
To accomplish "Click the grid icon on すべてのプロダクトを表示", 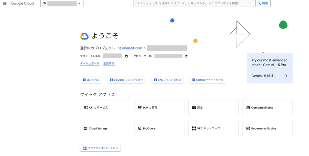I will 85,148.
